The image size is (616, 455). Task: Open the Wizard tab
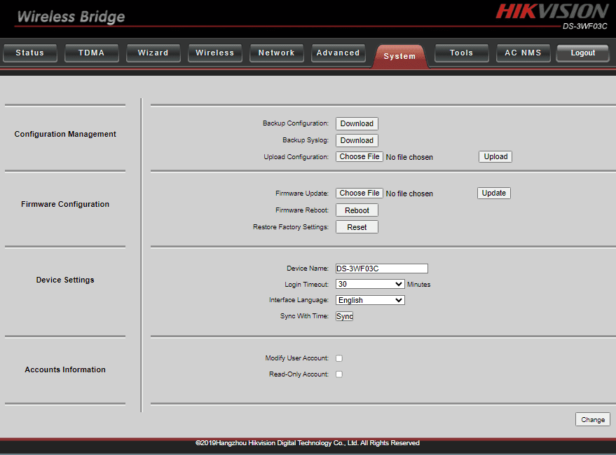click(x=153, y=53)
